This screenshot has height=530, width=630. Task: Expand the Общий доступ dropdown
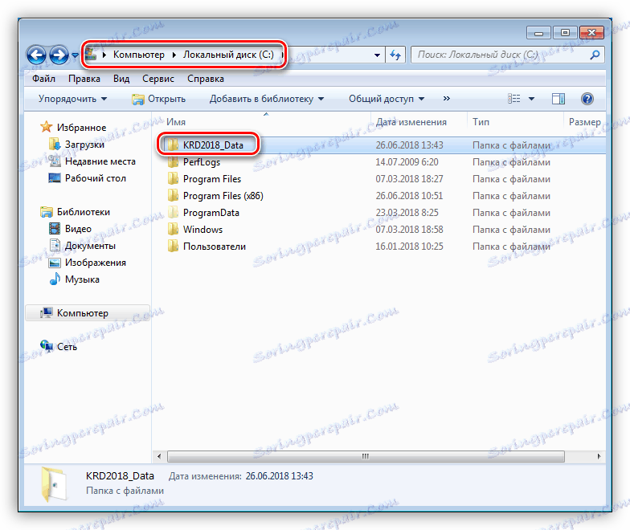[x=387, y=99]
